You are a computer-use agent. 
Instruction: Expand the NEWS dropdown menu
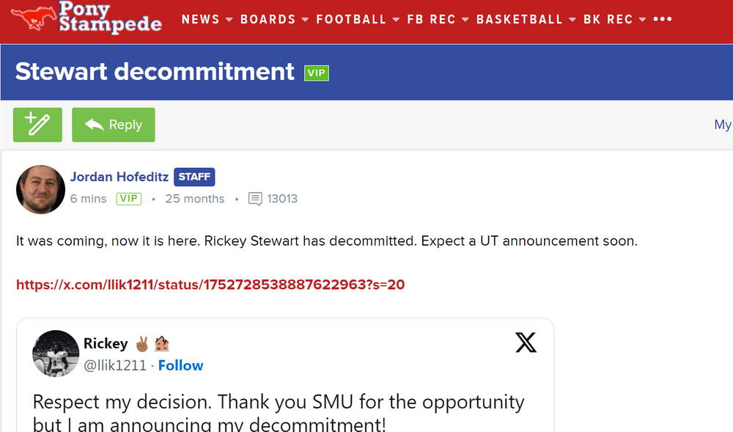[207, 20]
